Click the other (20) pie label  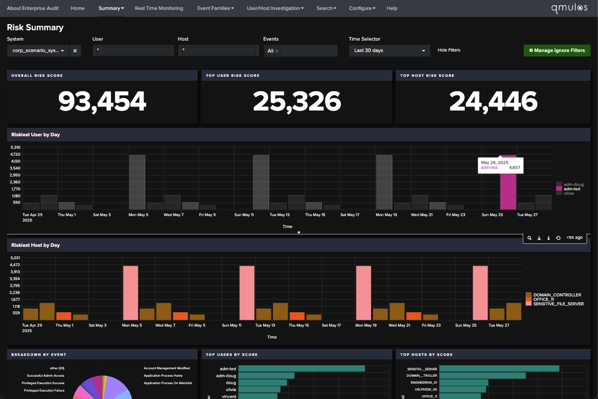tap(57, 368)
